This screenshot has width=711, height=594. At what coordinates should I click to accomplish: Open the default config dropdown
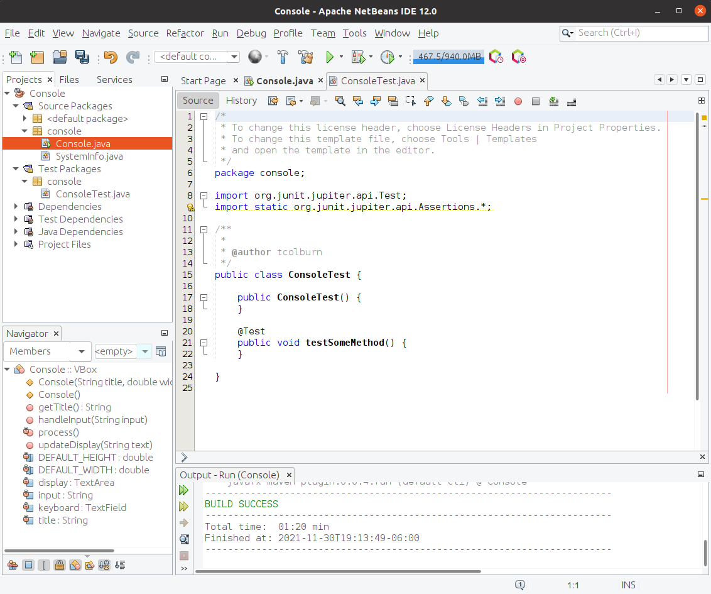point(197,57)
